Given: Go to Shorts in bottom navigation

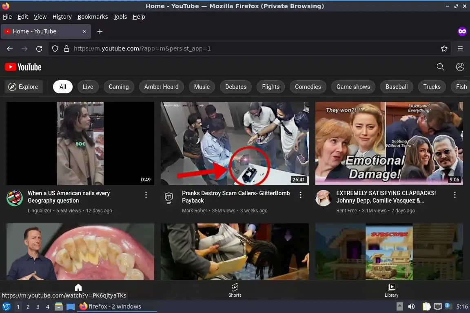Looking at the screenshot, I should (235, 290).
